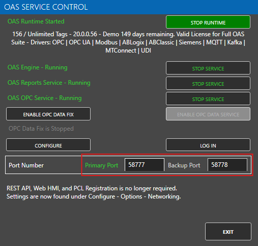Viewport: 258px width, 246px height.
Task: Stop the OAS OPC Service
Action: (208, 99)
